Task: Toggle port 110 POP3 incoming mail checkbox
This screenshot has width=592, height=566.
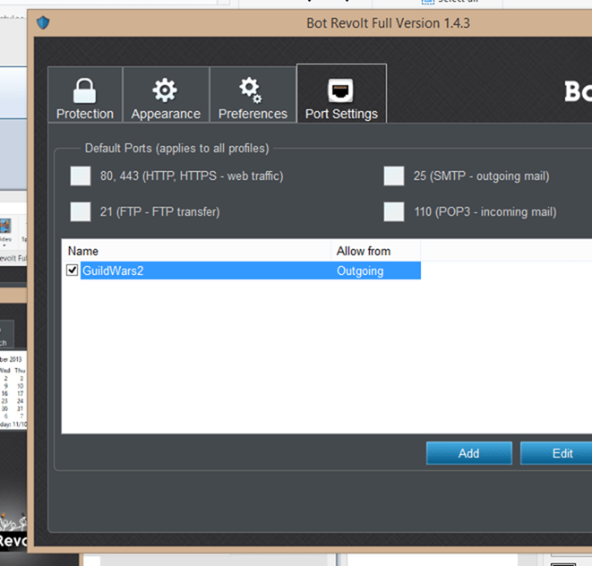Action: pos(394,211)
